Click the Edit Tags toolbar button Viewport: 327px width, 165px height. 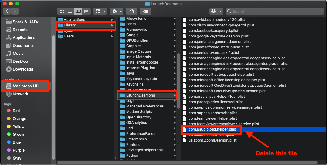(146, 11)
